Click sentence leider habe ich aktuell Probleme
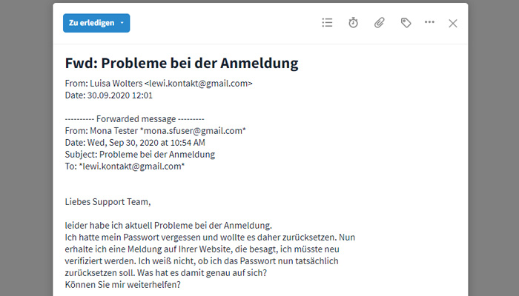 (x=168, y=225)
